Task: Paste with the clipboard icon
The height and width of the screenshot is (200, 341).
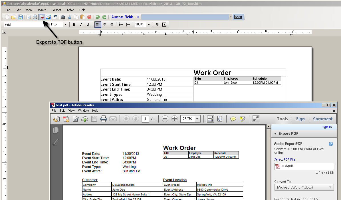Action: (83, 17)
